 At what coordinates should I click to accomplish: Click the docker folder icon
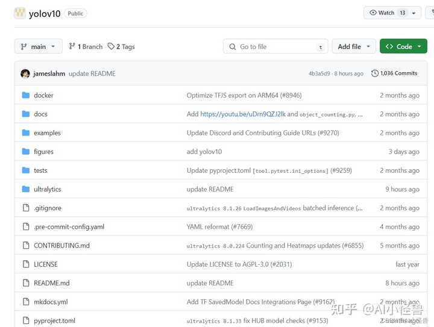click(26, 95)
